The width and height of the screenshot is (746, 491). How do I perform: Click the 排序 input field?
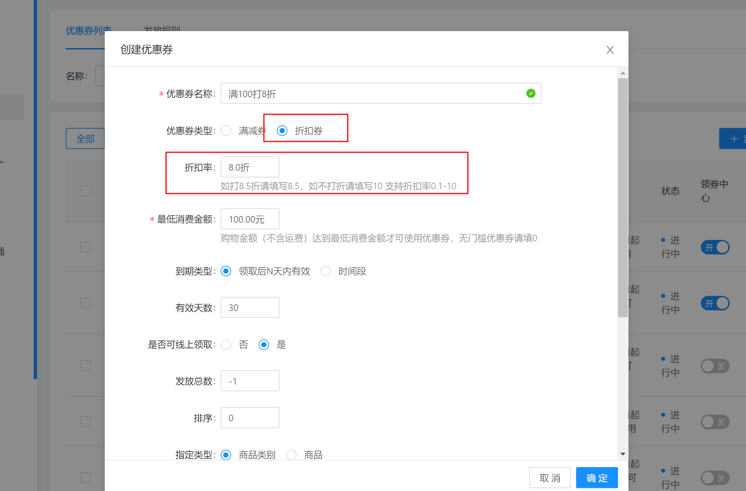click(250, 418)
